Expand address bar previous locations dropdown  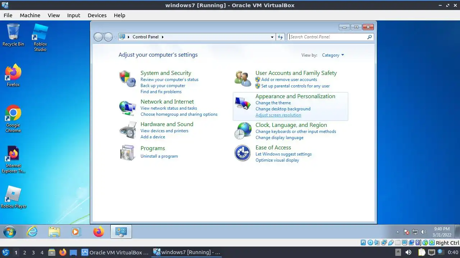pyautogui.click(x=272, y=37)
